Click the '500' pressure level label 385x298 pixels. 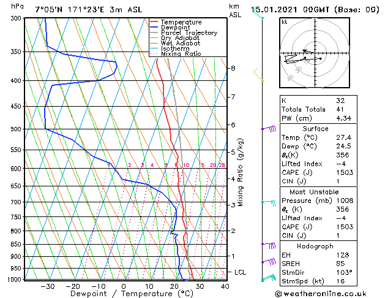(17, 129)
